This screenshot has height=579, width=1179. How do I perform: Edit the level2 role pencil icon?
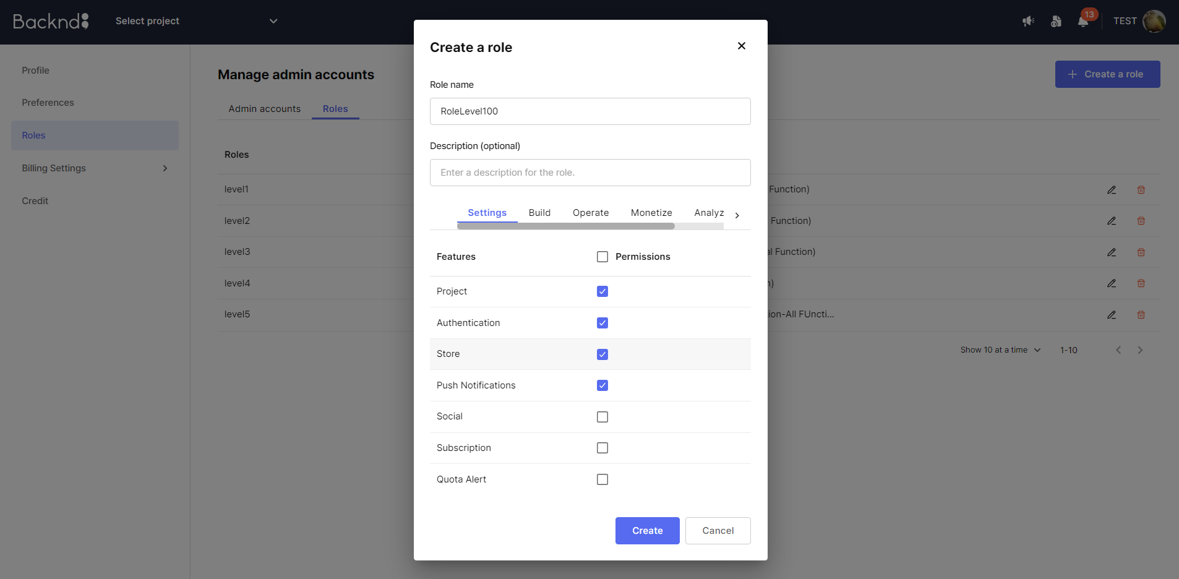coord(1112,221)
